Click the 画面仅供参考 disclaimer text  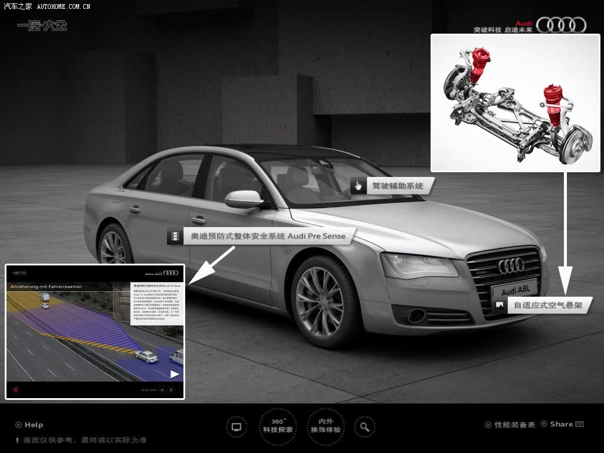pos(84,440)
